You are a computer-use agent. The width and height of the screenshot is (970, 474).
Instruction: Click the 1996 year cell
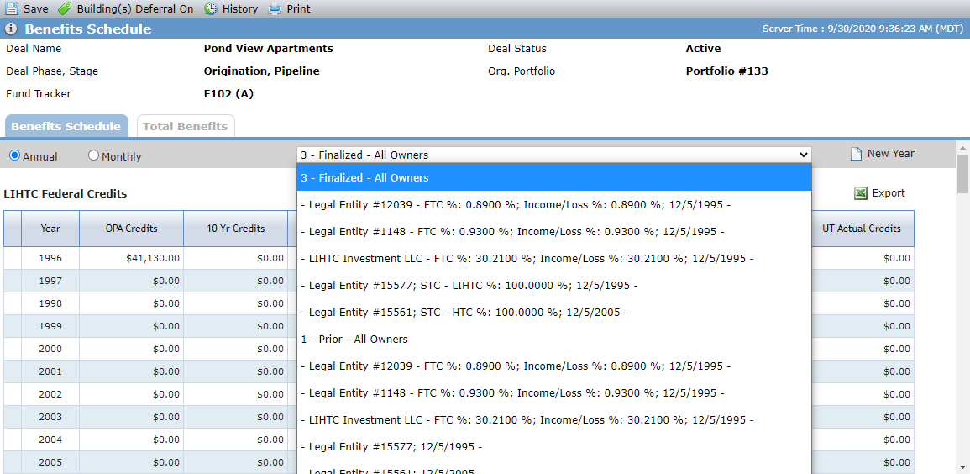(x=50, y=258)
